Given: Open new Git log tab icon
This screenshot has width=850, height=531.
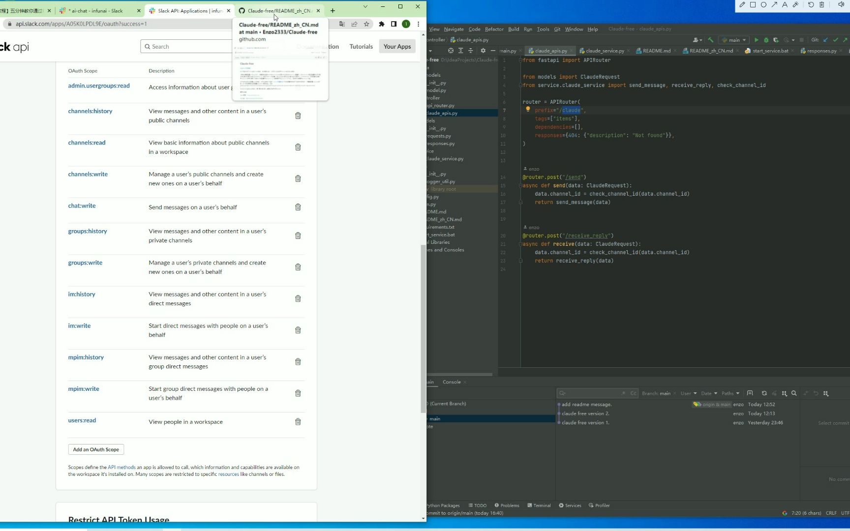Looking at the screenshot, I should point(750,393).
